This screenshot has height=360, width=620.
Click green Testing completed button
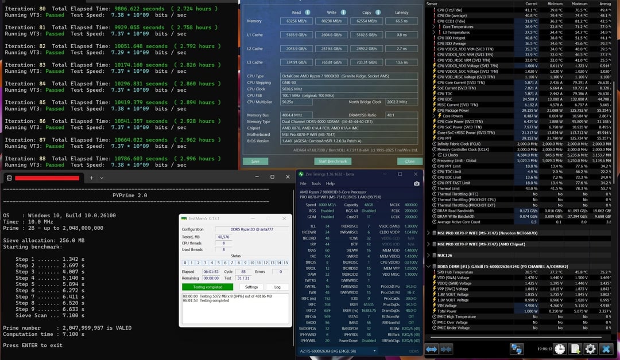[x=208, y=287]
